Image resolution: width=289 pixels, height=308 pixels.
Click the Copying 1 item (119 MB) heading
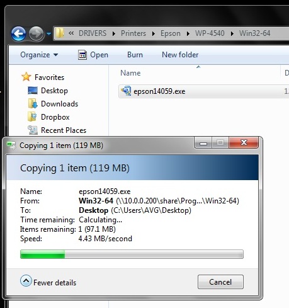coord(75,168)
